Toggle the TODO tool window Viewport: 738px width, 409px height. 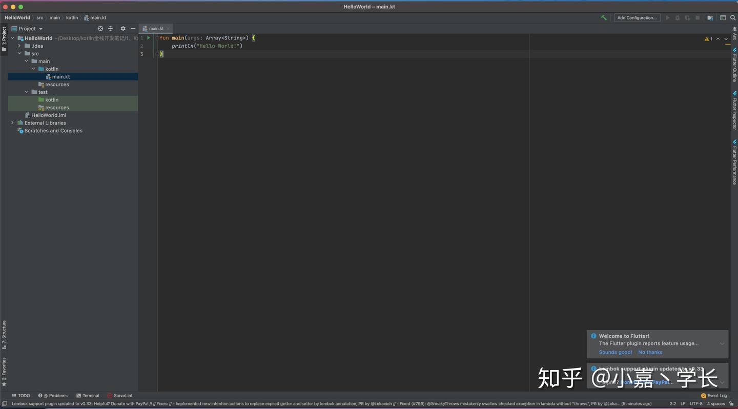(21, 395)
